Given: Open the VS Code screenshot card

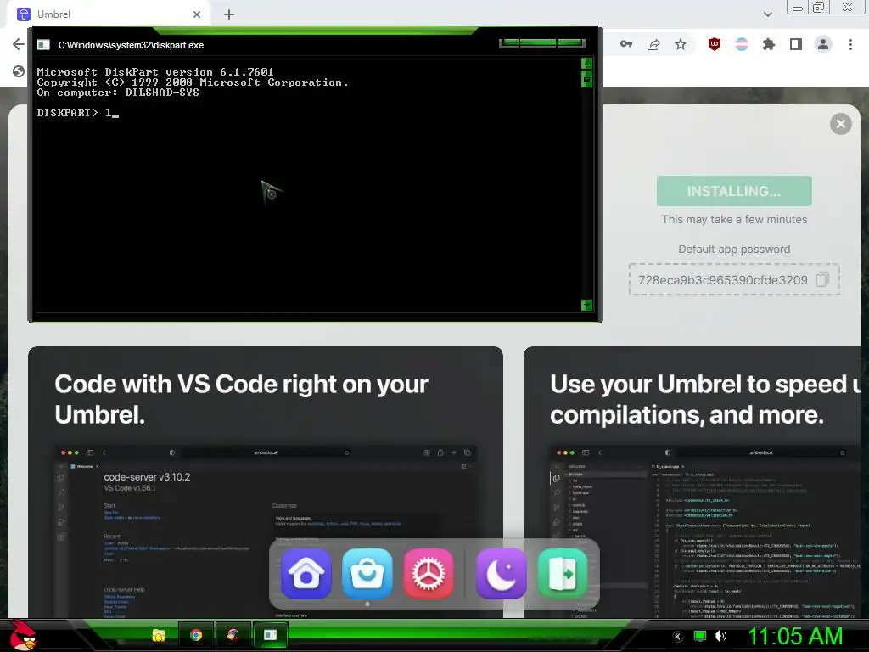Looking at the screenshot, I should point(266,482).
